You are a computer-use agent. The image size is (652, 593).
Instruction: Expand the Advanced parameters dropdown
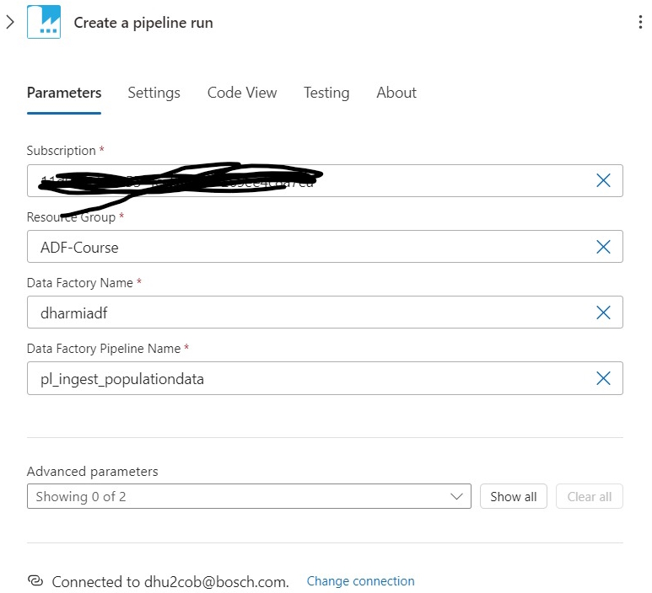(x=249, y=496)
